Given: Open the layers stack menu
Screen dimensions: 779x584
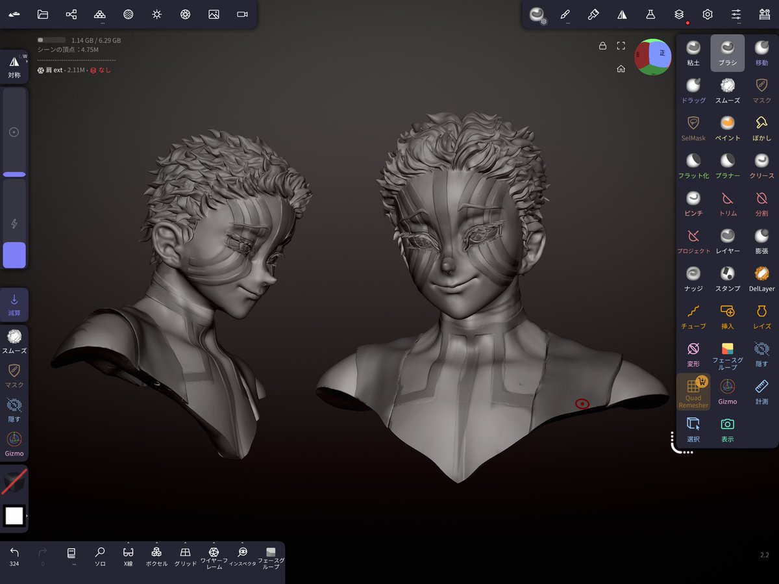Looking at the screenshot, I should (679, 14).
